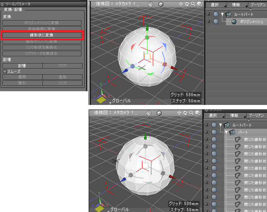This screenshot has height=212, width=267.
Task: Select the rotate view icon in upper viewport
Action: tap(187, 4)
